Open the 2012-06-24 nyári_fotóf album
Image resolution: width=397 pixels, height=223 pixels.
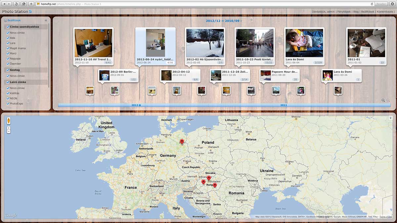coord(155,46)
